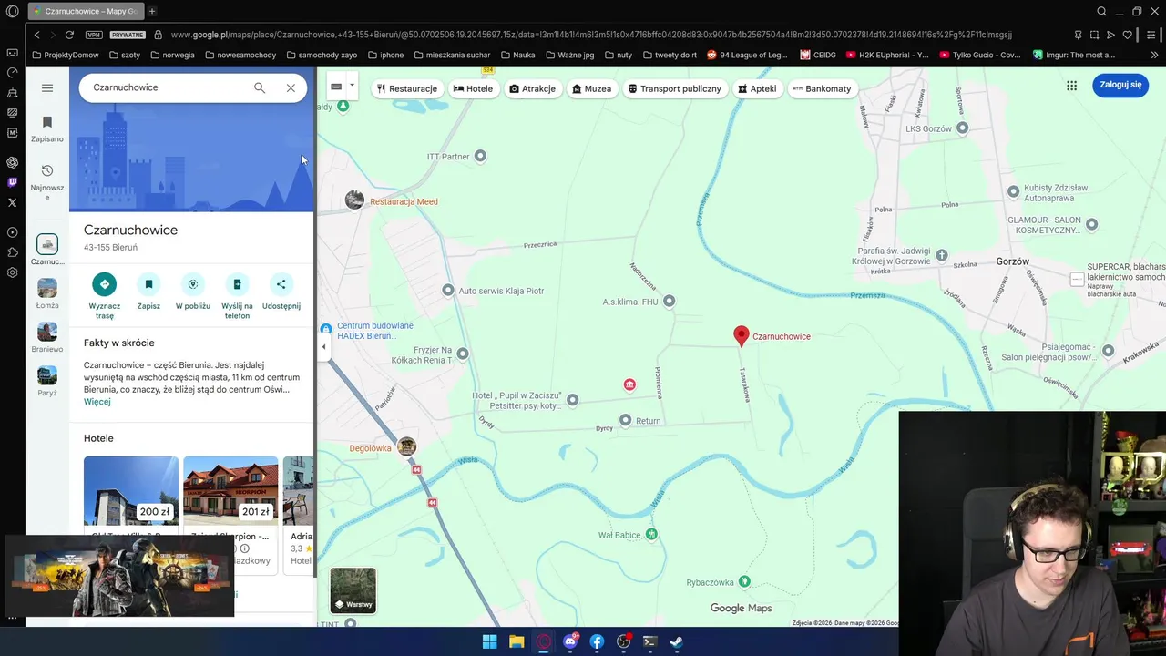Click the W pobliżu nearby button
This screenshot has width=1166, height=656.
[193, 284]
